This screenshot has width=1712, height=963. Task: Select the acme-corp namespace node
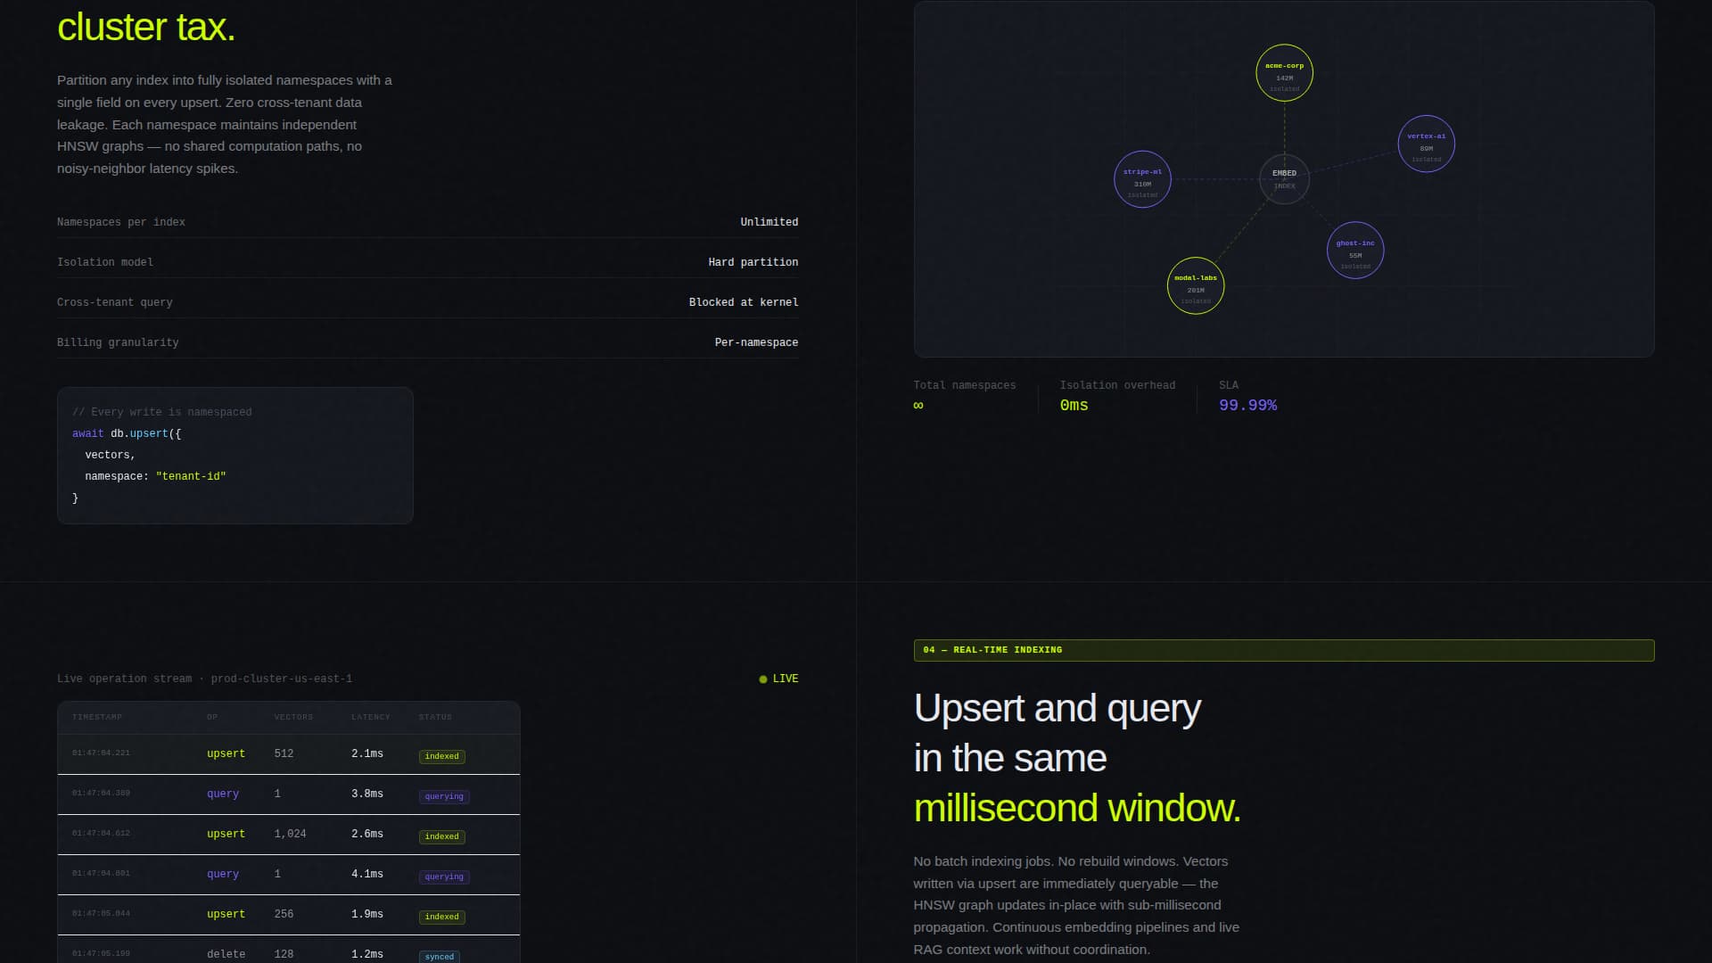point(1284,73)
